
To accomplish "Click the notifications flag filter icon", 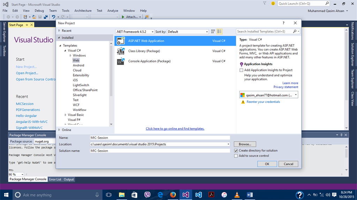I will (x=265, y=3).
